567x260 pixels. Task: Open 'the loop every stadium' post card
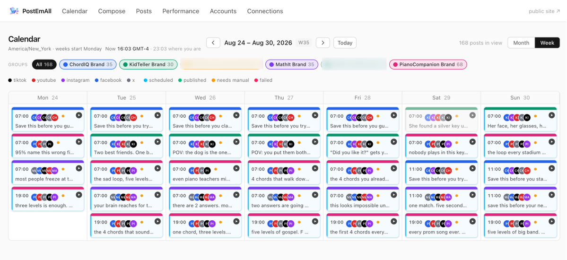click(520, 146)
